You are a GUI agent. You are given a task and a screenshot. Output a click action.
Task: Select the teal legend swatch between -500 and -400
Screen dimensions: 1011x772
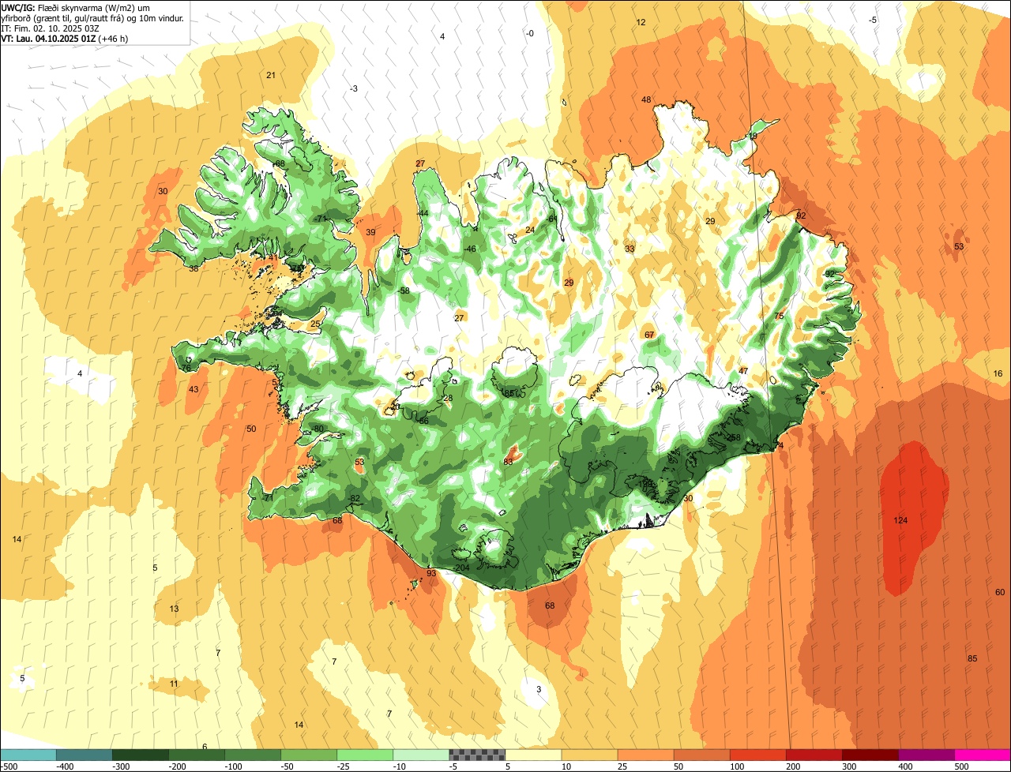[x=28, y=755]
